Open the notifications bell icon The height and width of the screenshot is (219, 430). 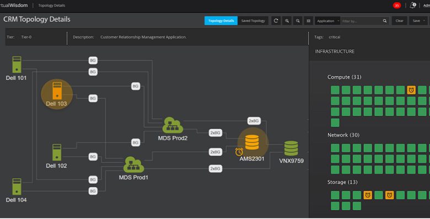pos(413,5)
